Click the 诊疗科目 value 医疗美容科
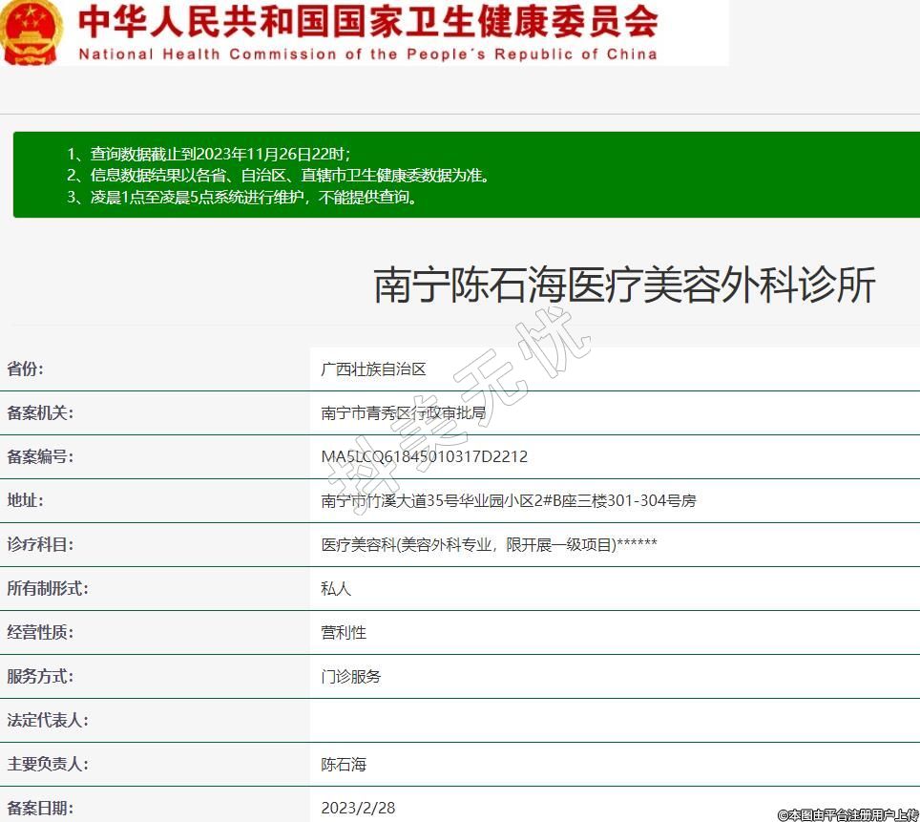Viewport: 920px width, 822px height. pos(489,545)
